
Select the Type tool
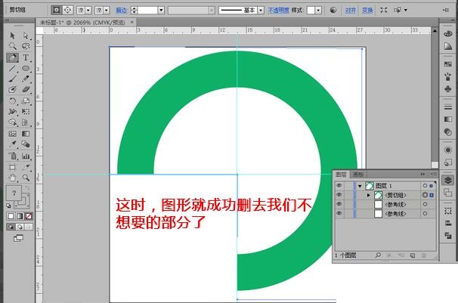[26, 57]
